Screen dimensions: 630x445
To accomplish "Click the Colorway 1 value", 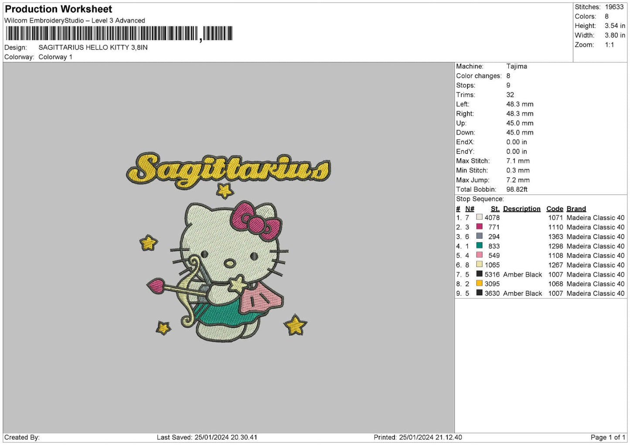I will (55, 57).
